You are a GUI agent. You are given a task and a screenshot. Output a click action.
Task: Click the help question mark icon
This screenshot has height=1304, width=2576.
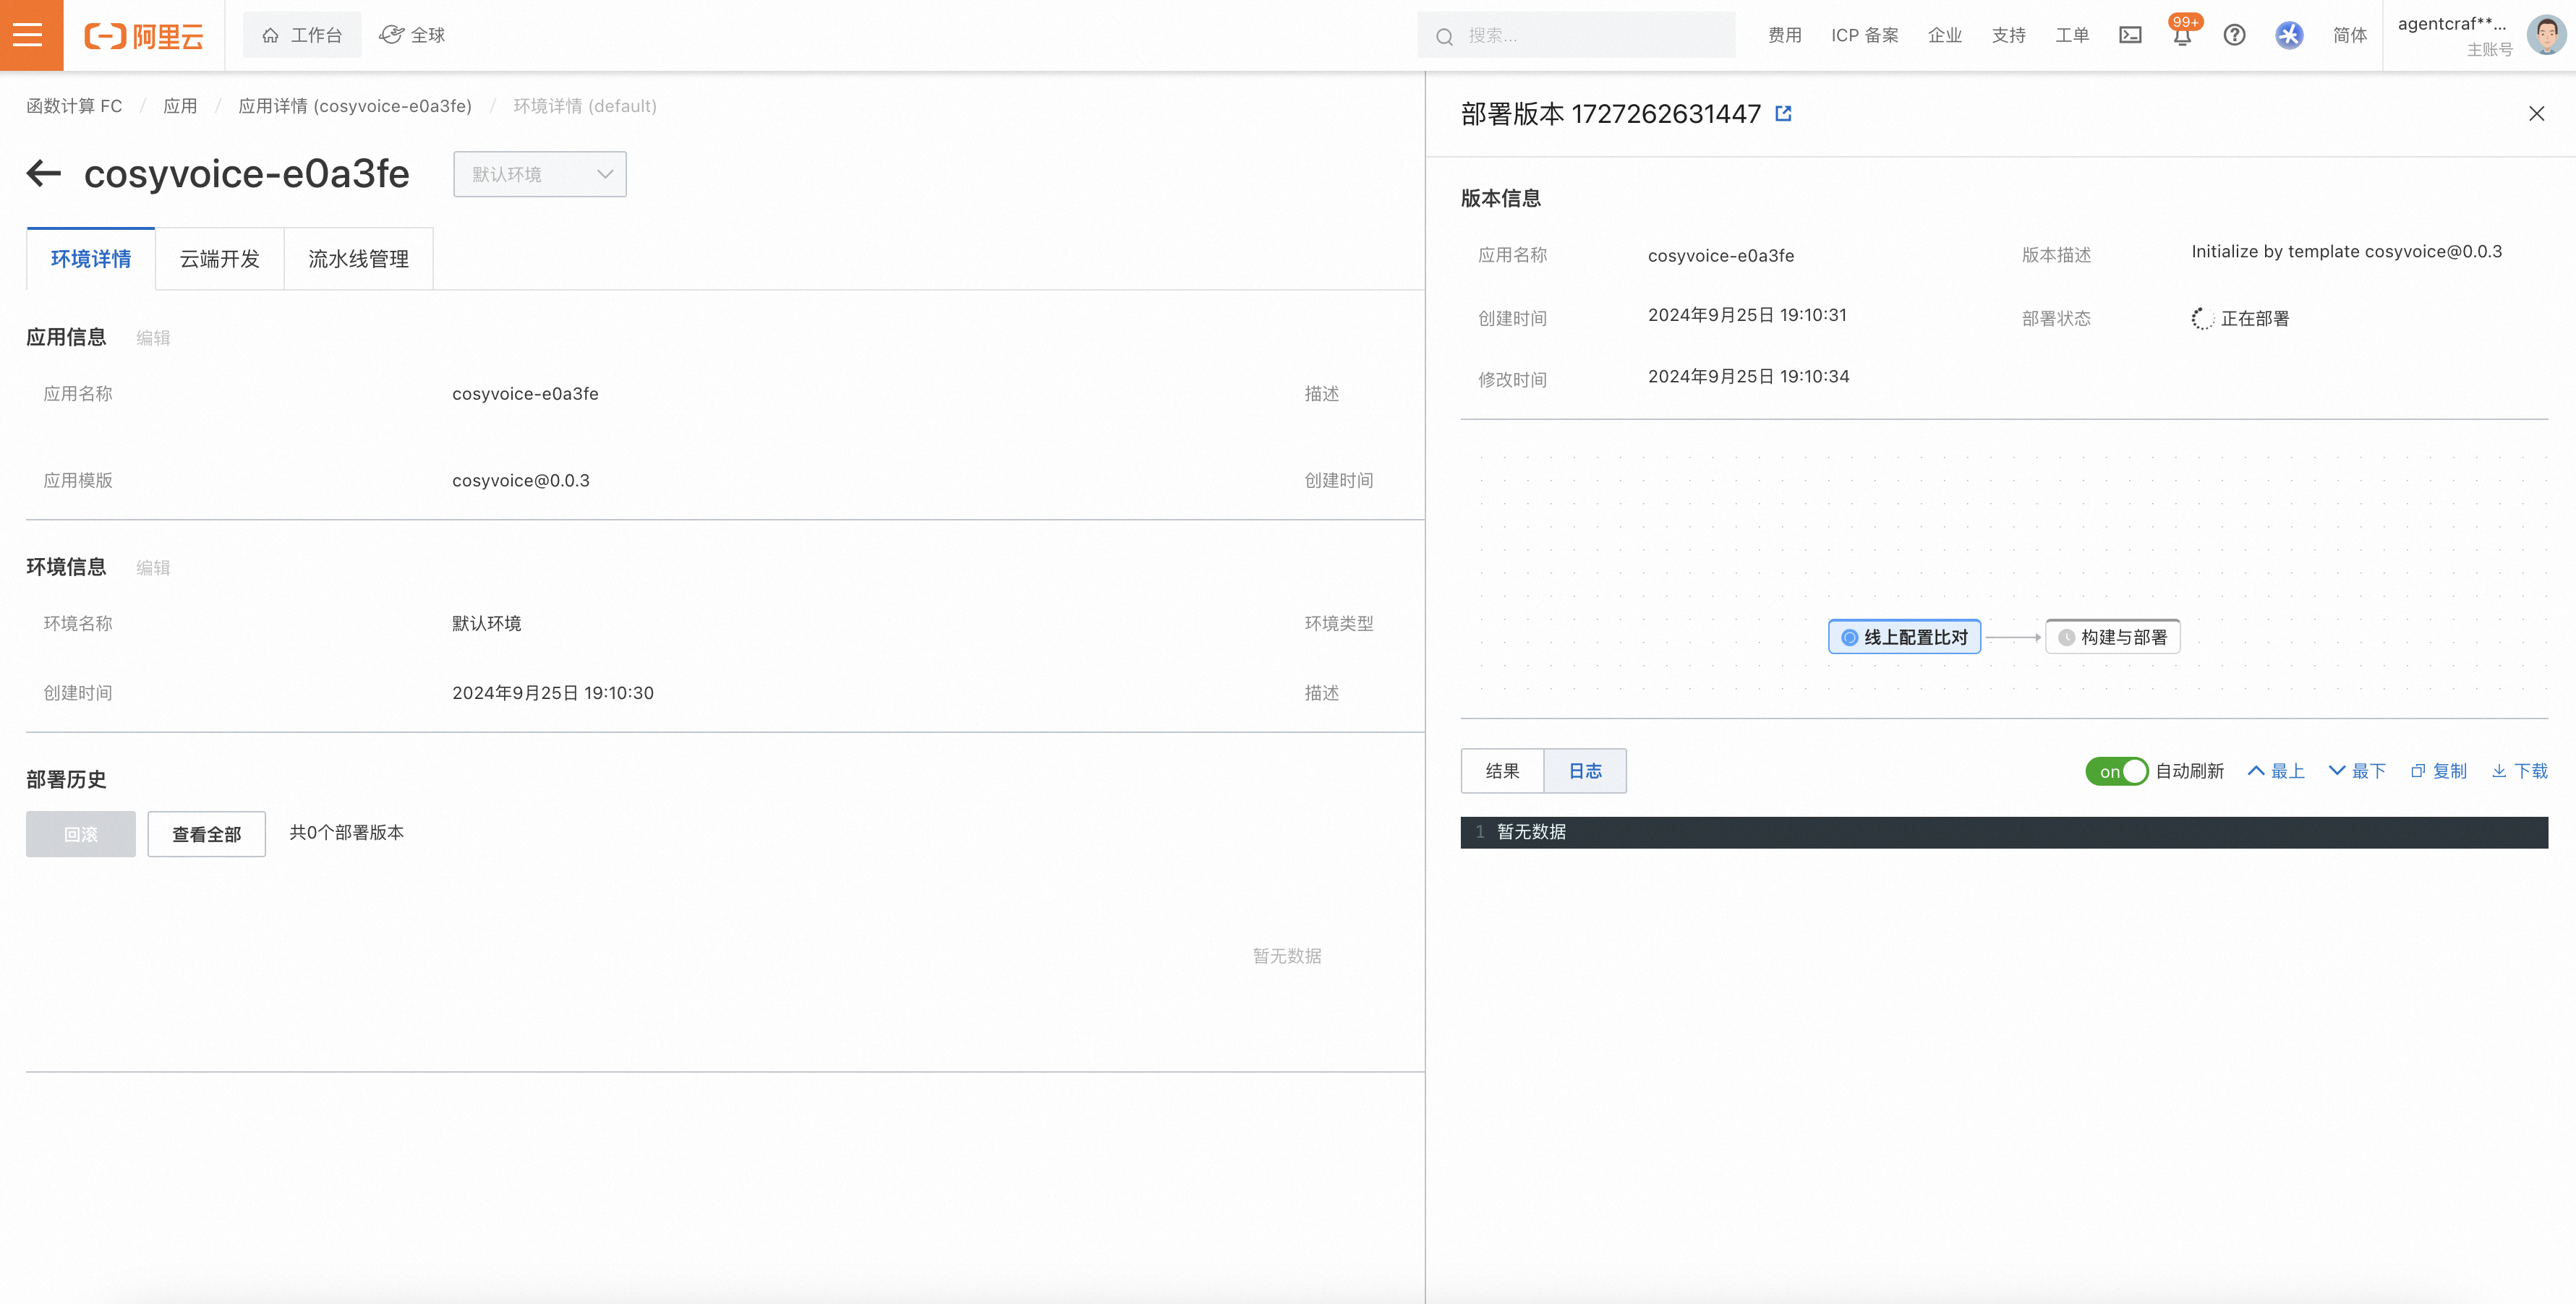pos(2235,35)
